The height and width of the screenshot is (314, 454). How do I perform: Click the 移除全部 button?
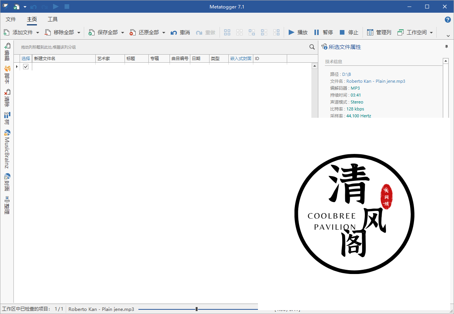pyautogui.click(x=59, y=32)
